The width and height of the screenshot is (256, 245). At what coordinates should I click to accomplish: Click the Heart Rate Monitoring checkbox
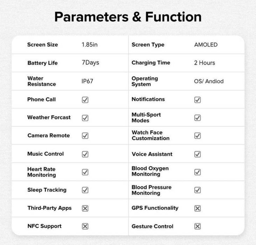point(85,172)
